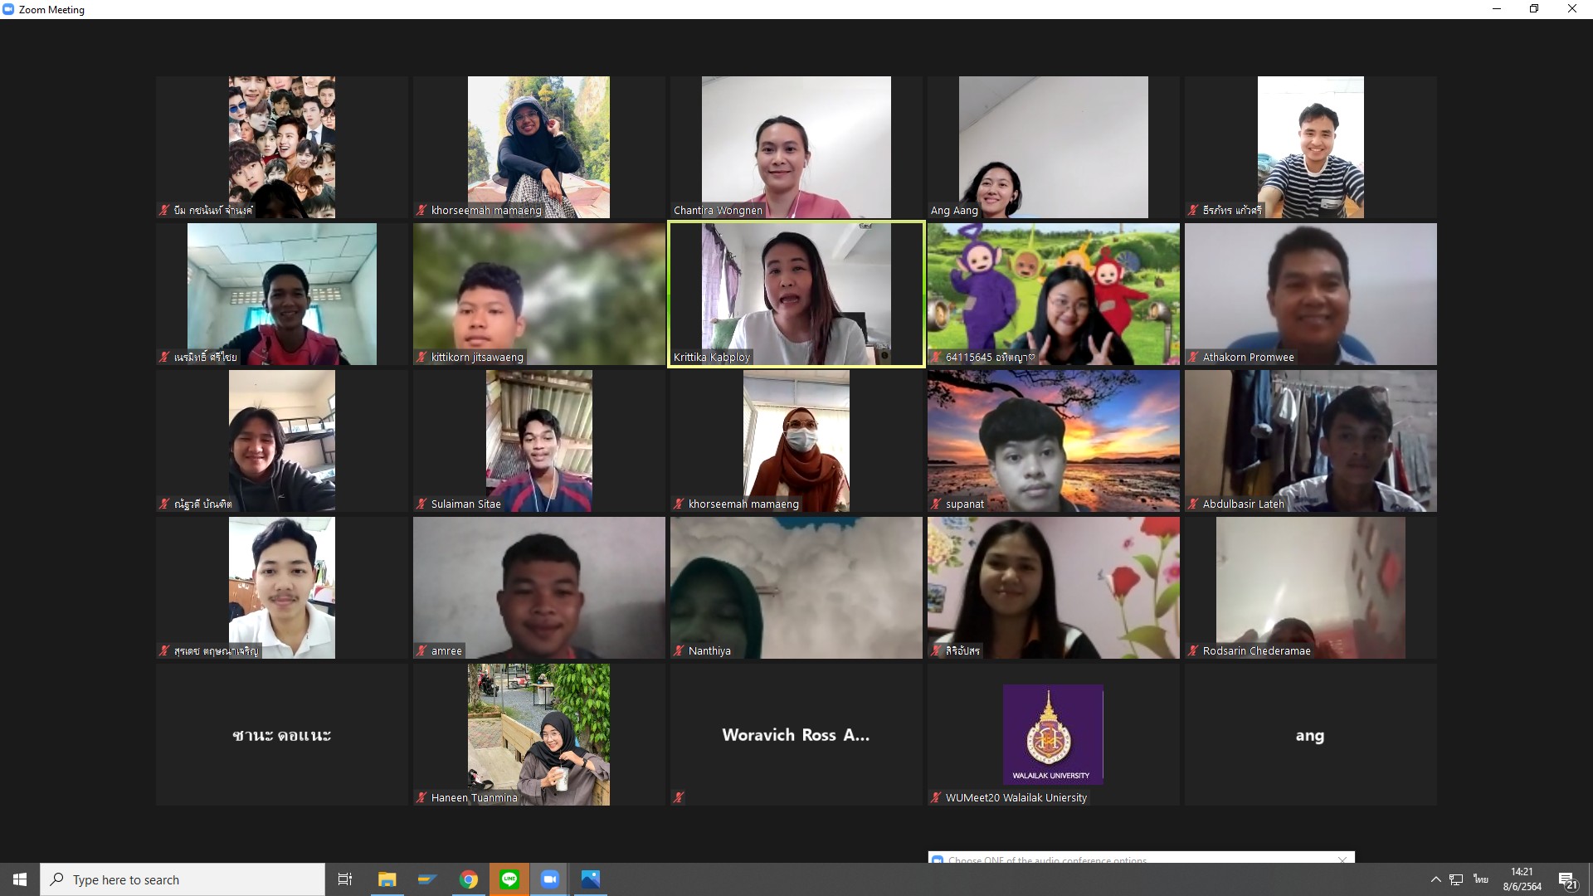
Task: Open the Zoom app in the taskbar
Action: [x=550, y=879]
